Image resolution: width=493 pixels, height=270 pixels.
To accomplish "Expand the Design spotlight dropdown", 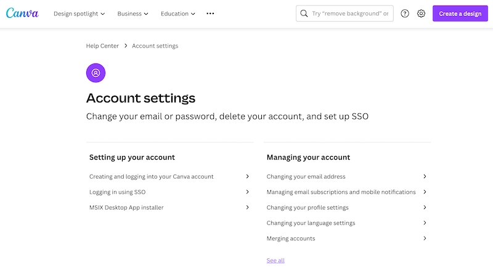I will pyautogui.click(x=79, y=14).
